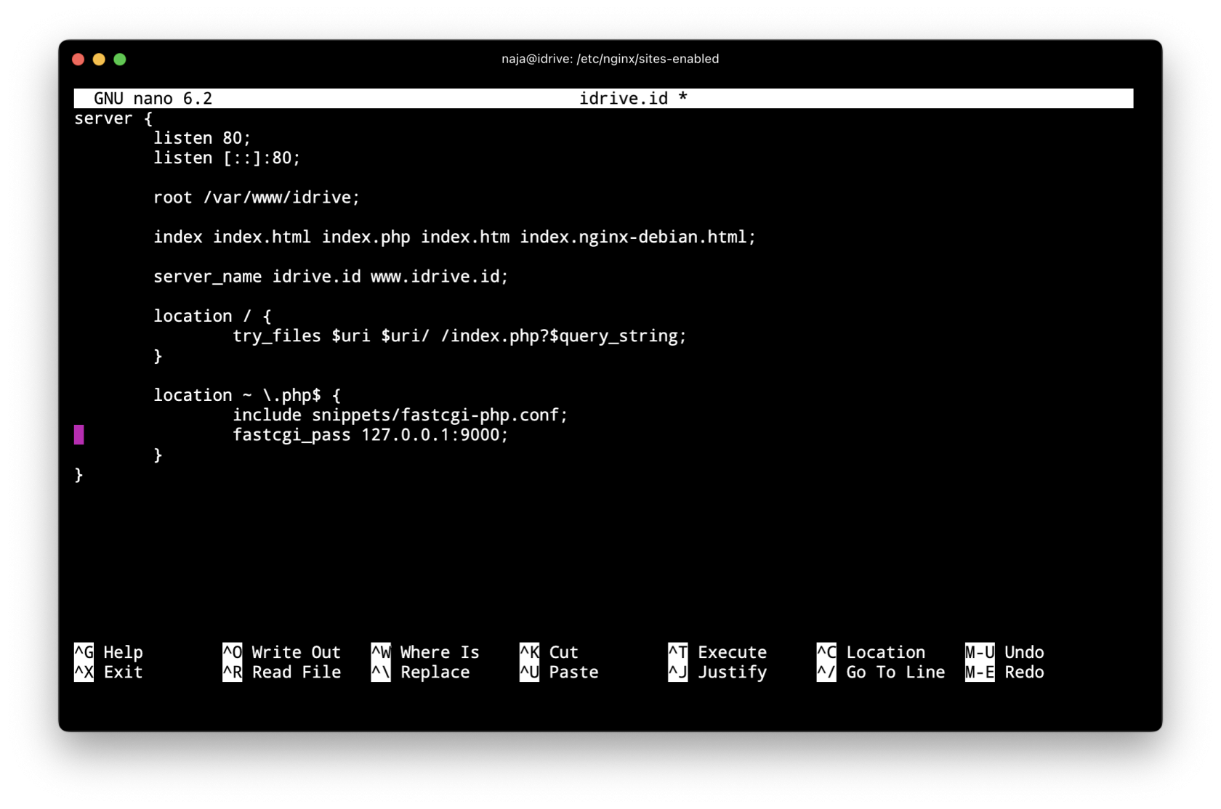Click the 'GNU nano 6.2' title text

click(x=153, y=99)
